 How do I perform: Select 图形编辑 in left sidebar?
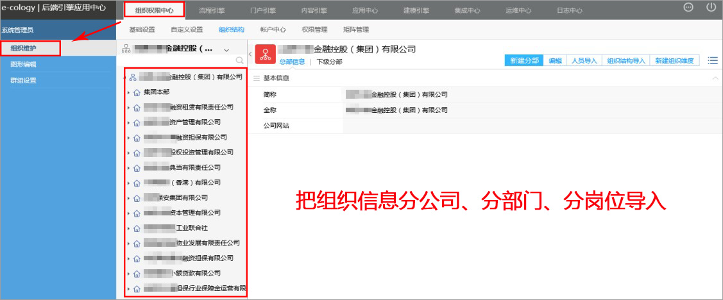pos(24,65)
